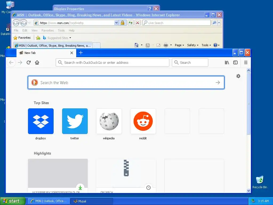Click Display Properties help button
Viewport: 273px width, 205px height.
(150, 8)
